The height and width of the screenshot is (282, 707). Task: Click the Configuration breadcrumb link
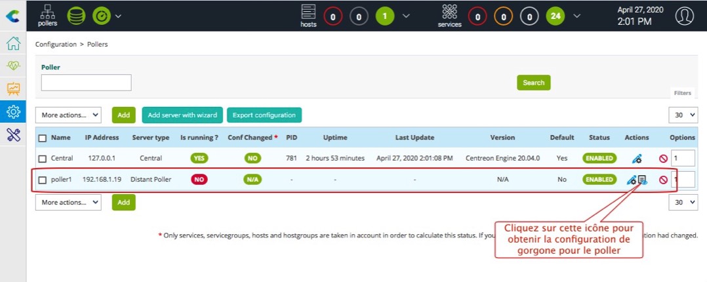point(56,45)
